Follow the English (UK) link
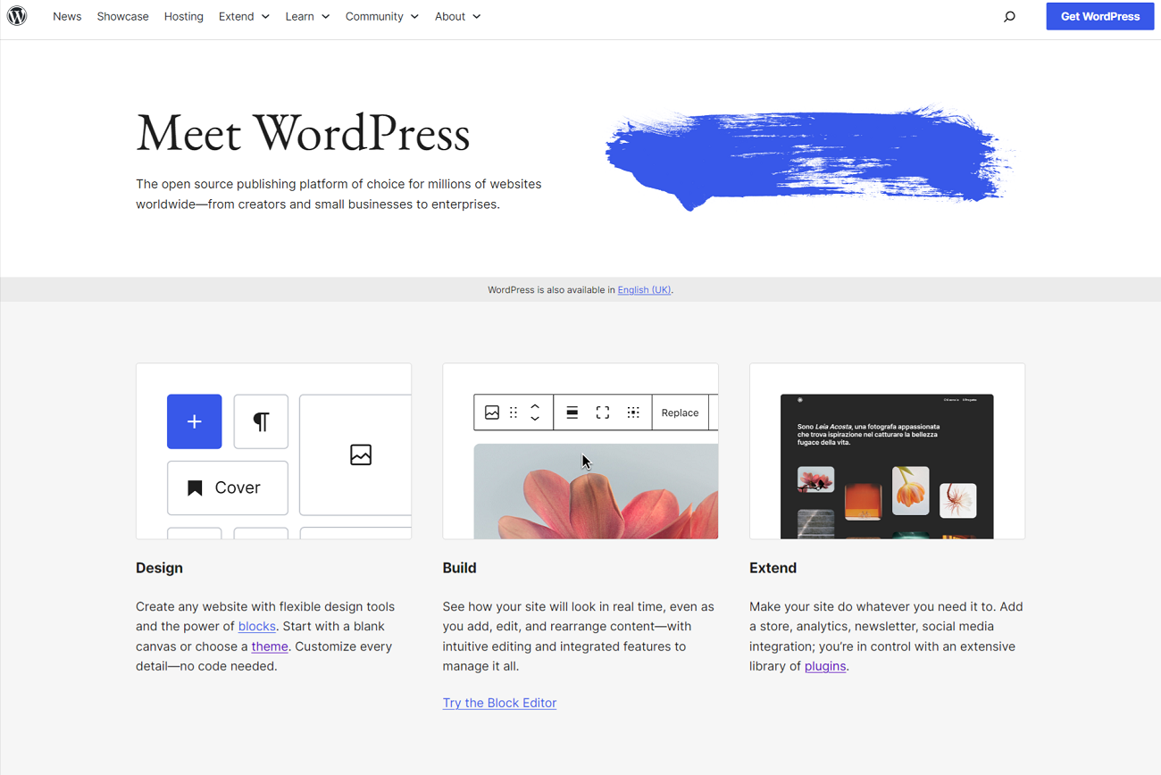 644,289
